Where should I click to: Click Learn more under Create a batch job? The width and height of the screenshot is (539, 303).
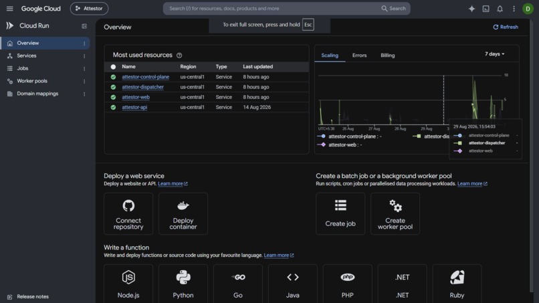click(472, 184)
